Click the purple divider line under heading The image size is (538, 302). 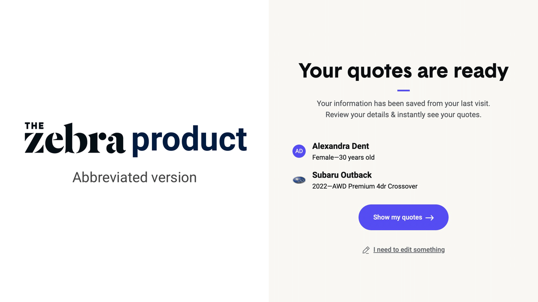pos(403,90)
